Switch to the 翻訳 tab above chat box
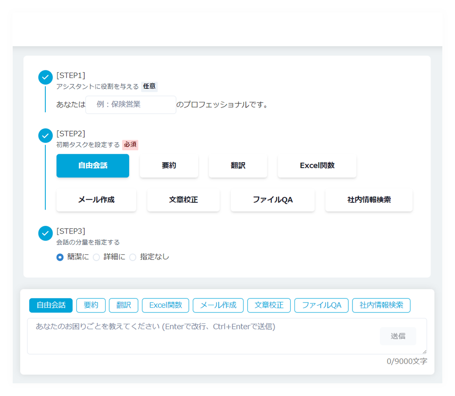The image size is (455, 396). coord(123,305)
